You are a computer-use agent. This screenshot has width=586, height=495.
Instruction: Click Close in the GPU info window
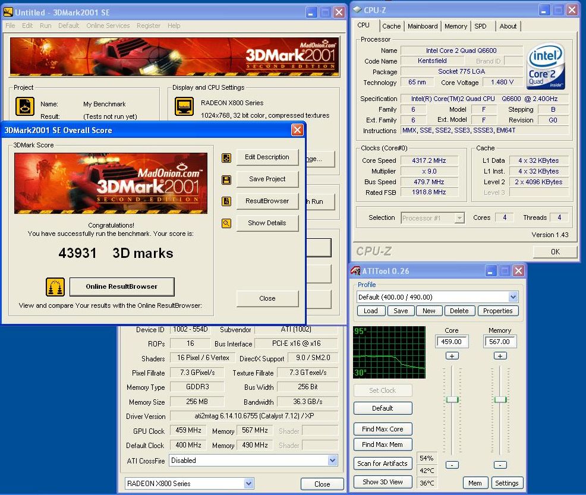pos(322,484)
